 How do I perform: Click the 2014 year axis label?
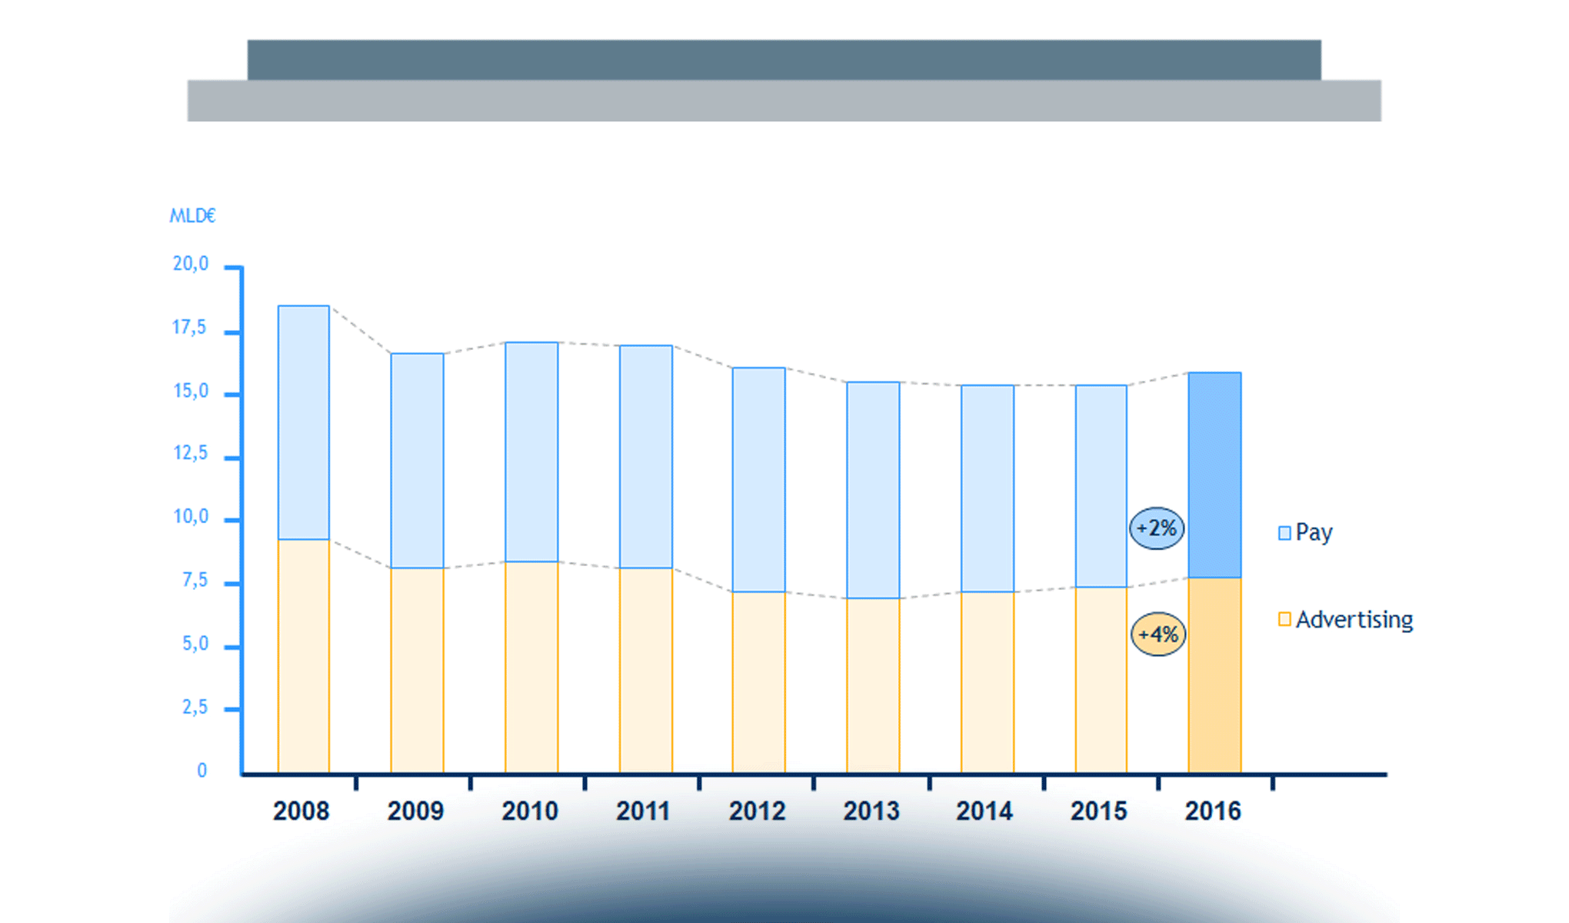coord(984,811)
